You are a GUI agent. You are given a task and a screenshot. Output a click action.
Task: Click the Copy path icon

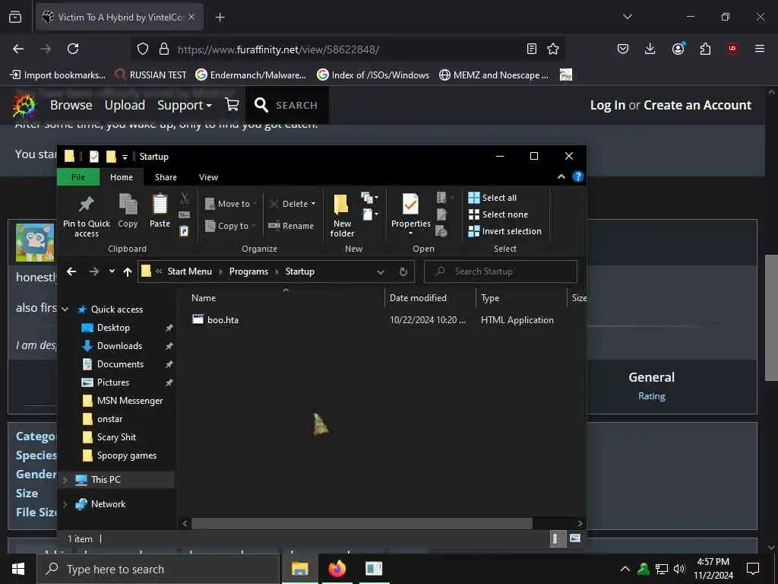pyautogui.click(x=184, y=214)
